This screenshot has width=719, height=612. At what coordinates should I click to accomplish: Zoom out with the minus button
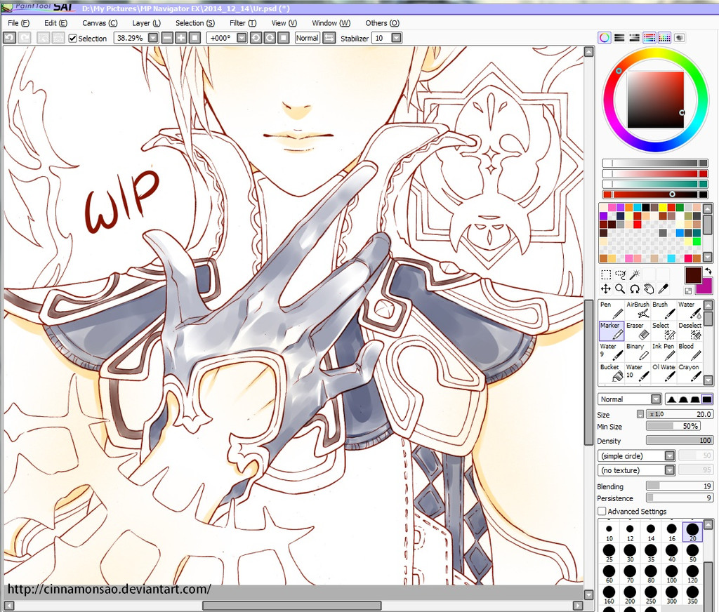click(167, 38)
